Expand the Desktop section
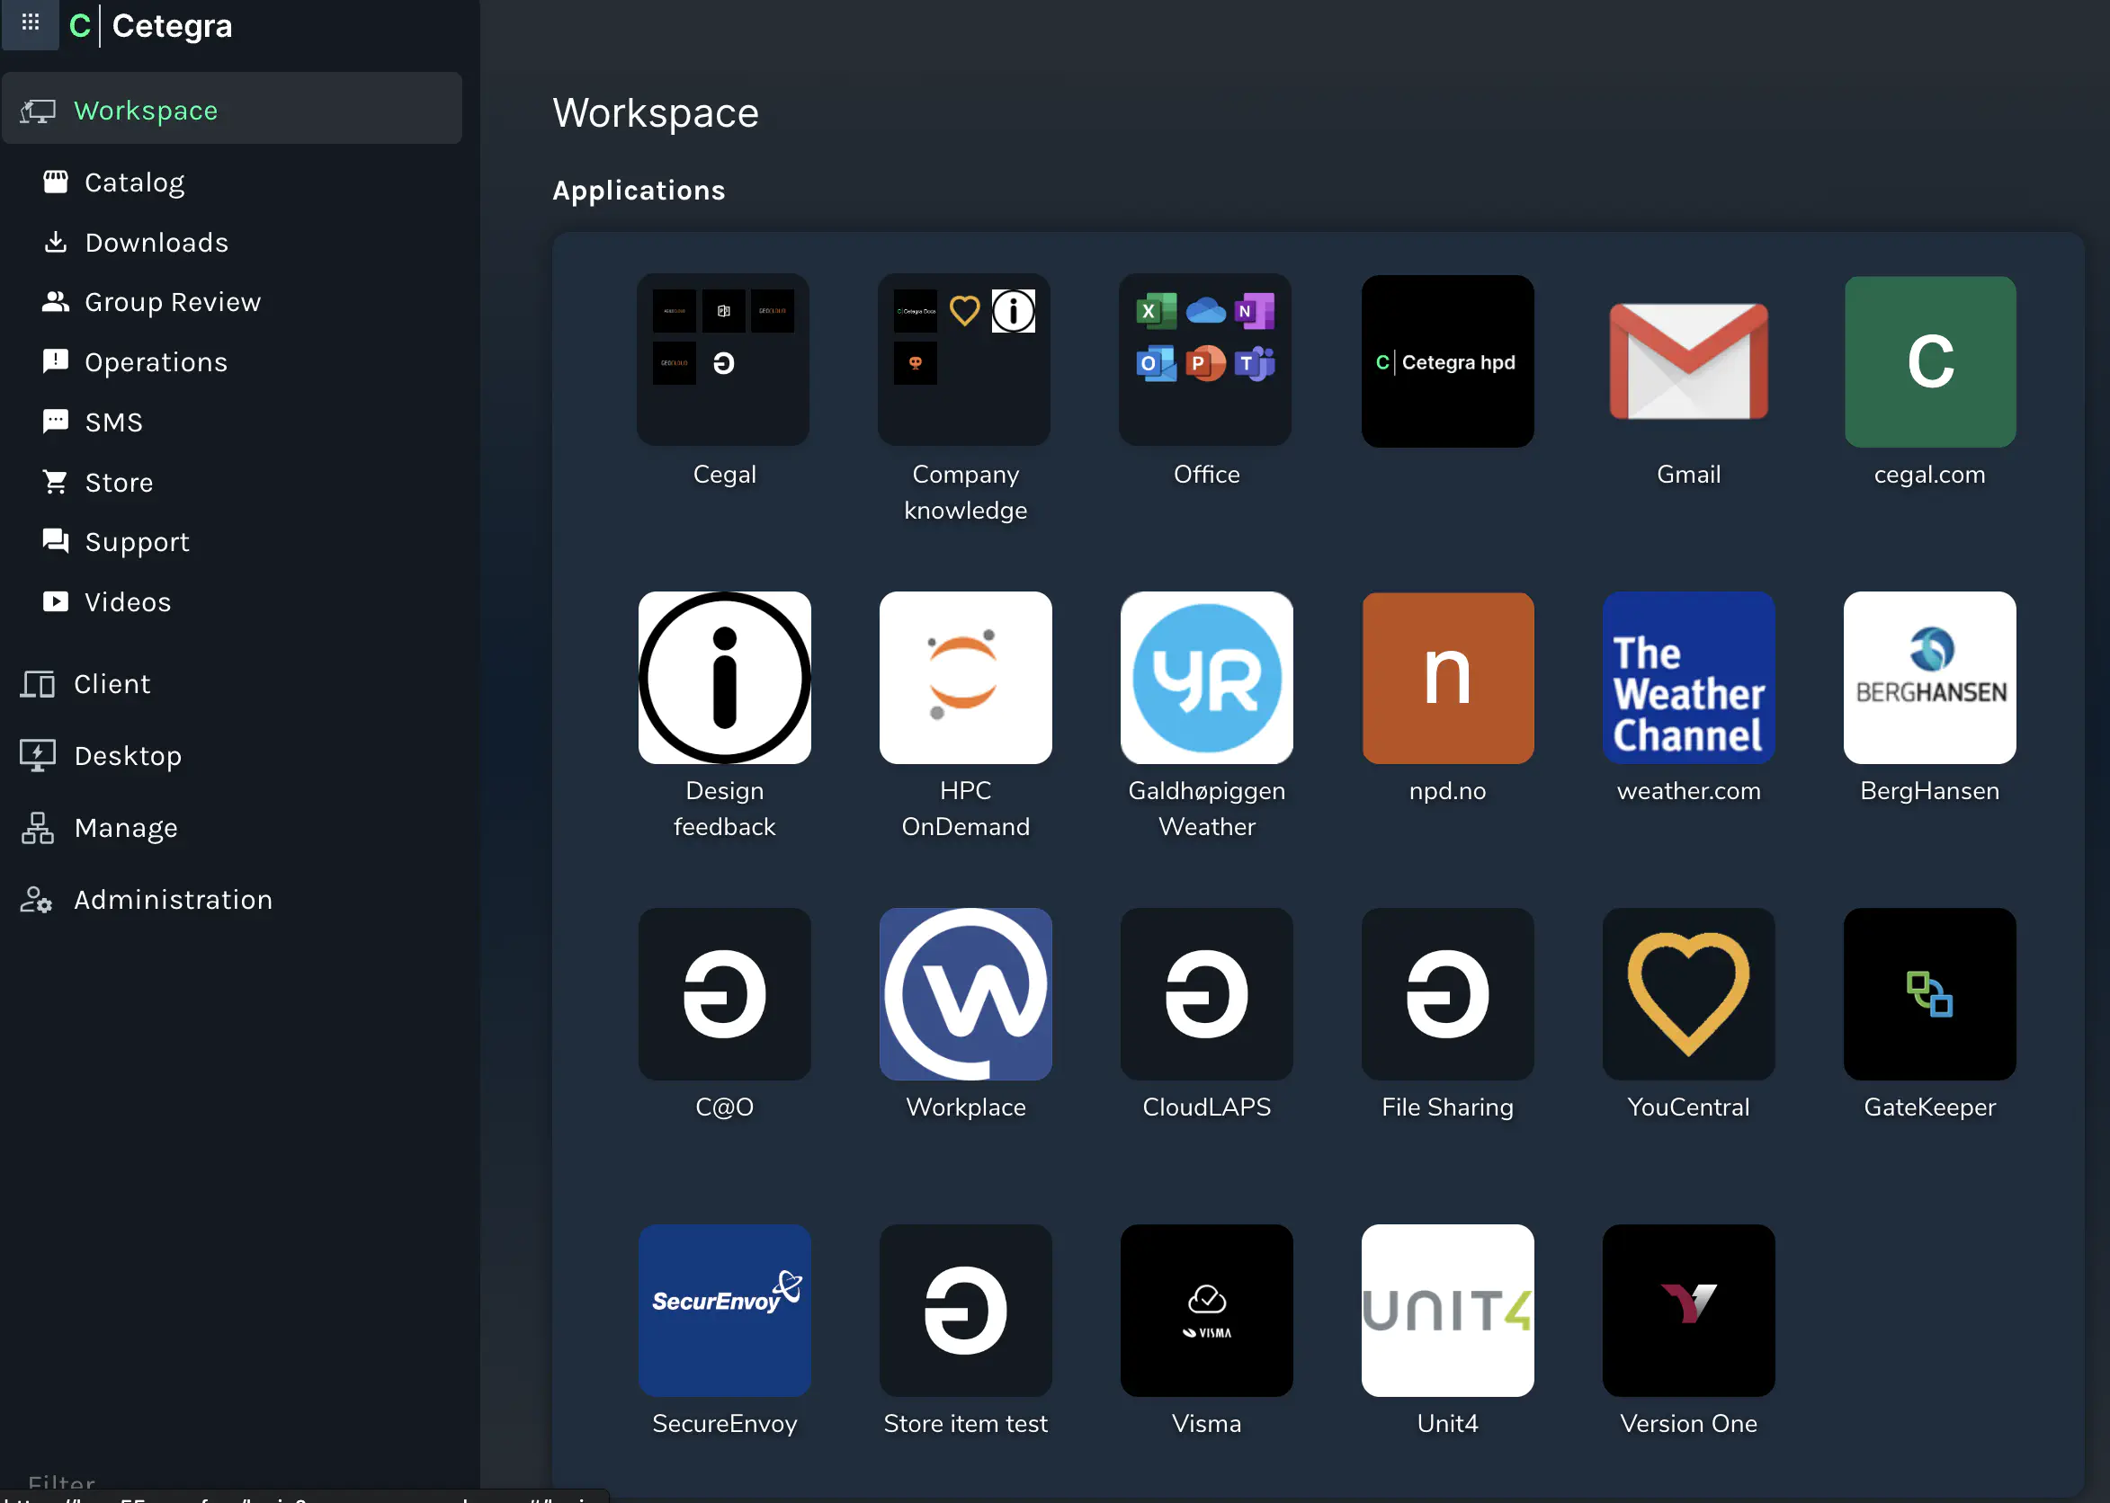 point(101,756)
